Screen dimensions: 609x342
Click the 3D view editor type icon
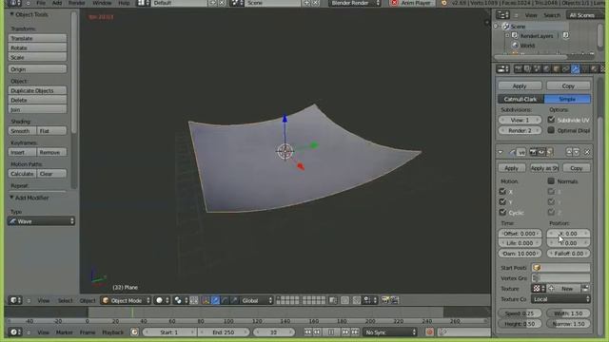[x=15, y=300]
